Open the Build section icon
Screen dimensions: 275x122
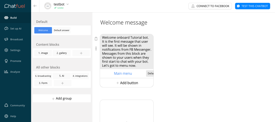6,18
